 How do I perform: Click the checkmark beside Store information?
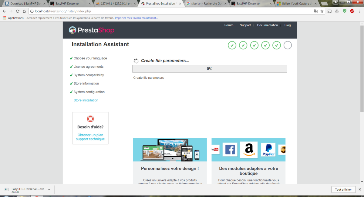(71, 84)
